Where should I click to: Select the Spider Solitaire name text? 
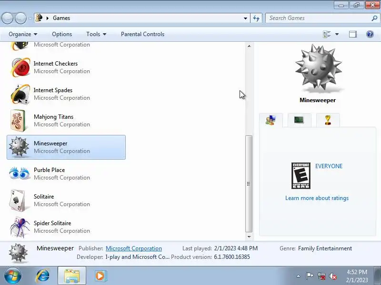pyautogui.click(x=52, y=223)
